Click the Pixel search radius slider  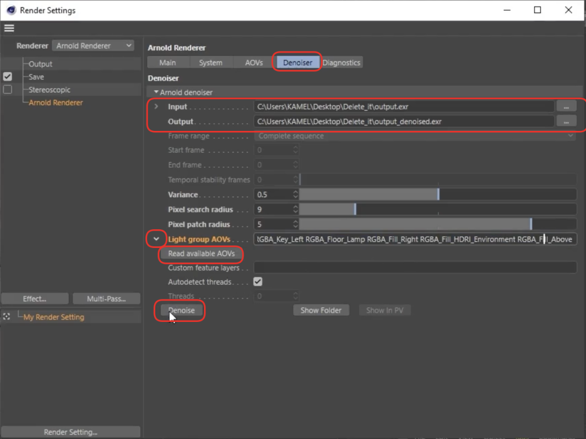[x=438, y=209]
